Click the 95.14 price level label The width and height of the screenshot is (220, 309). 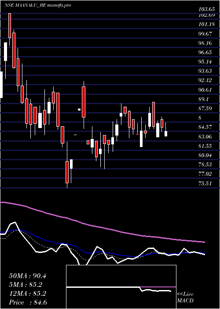point(205,62)
